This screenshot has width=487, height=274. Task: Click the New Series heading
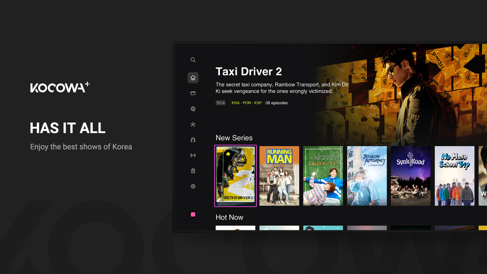(234, 138)
